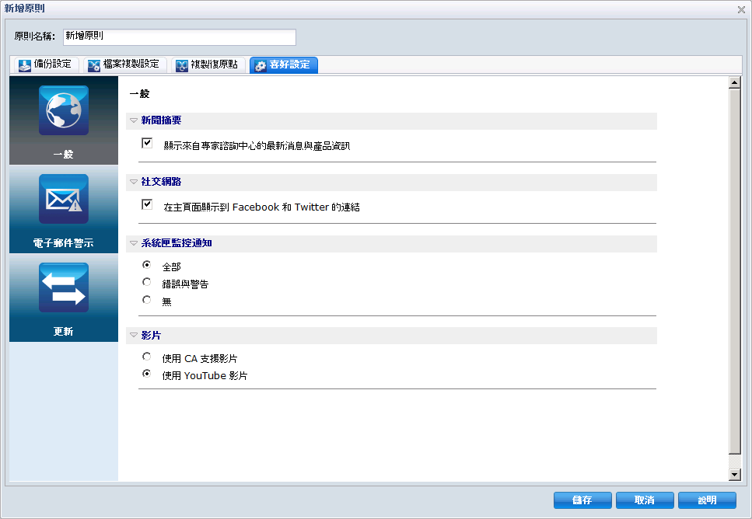Collapse the 系統匣監控通知 section
The image size is (752, 519).
click(134, 243)
